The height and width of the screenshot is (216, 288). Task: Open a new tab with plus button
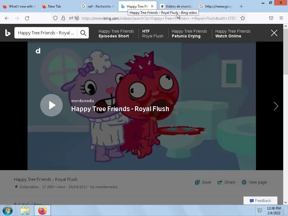241,6
